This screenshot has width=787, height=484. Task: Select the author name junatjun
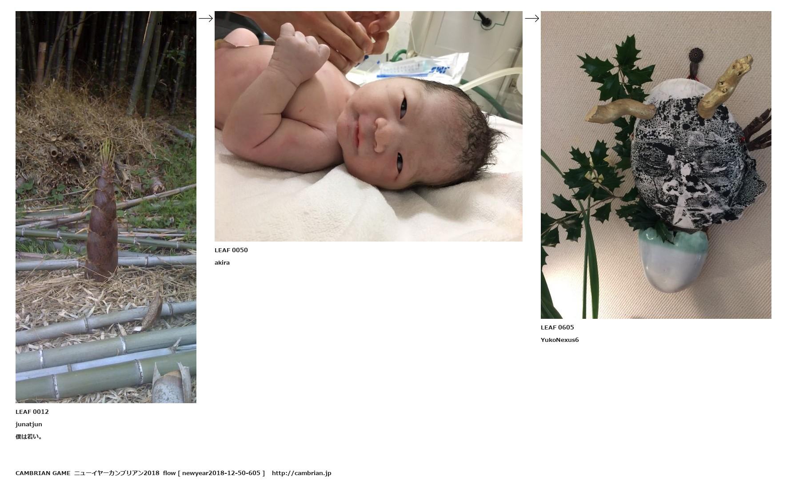29,424
